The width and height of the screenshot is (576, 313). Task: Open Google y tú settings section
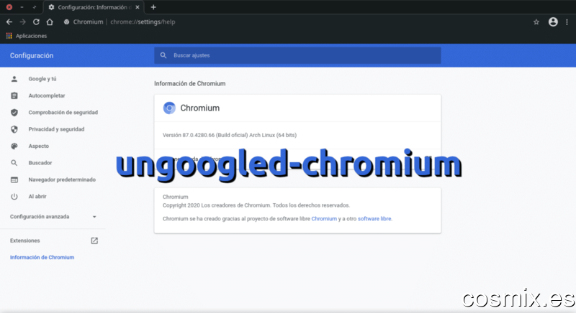coord(42,79)
